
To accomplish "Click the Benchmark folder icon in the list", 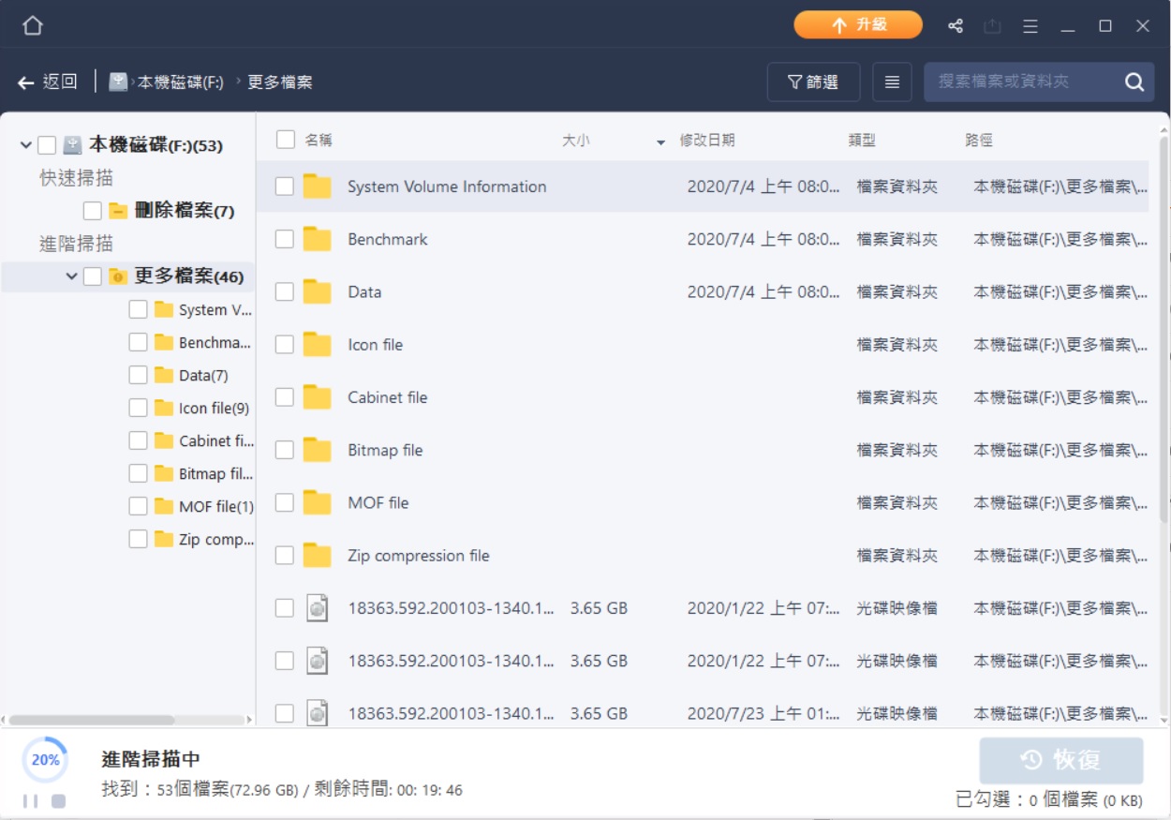I will [x=318, y=239].
